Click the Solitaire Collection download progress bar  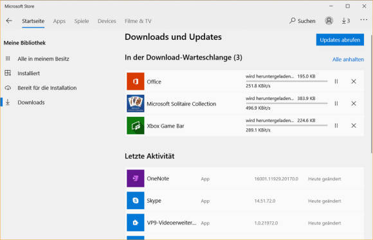click(x=286, y=103)
